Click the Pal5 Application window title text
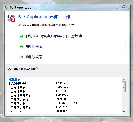The image size is (133, 122). [x=22, y=8]
